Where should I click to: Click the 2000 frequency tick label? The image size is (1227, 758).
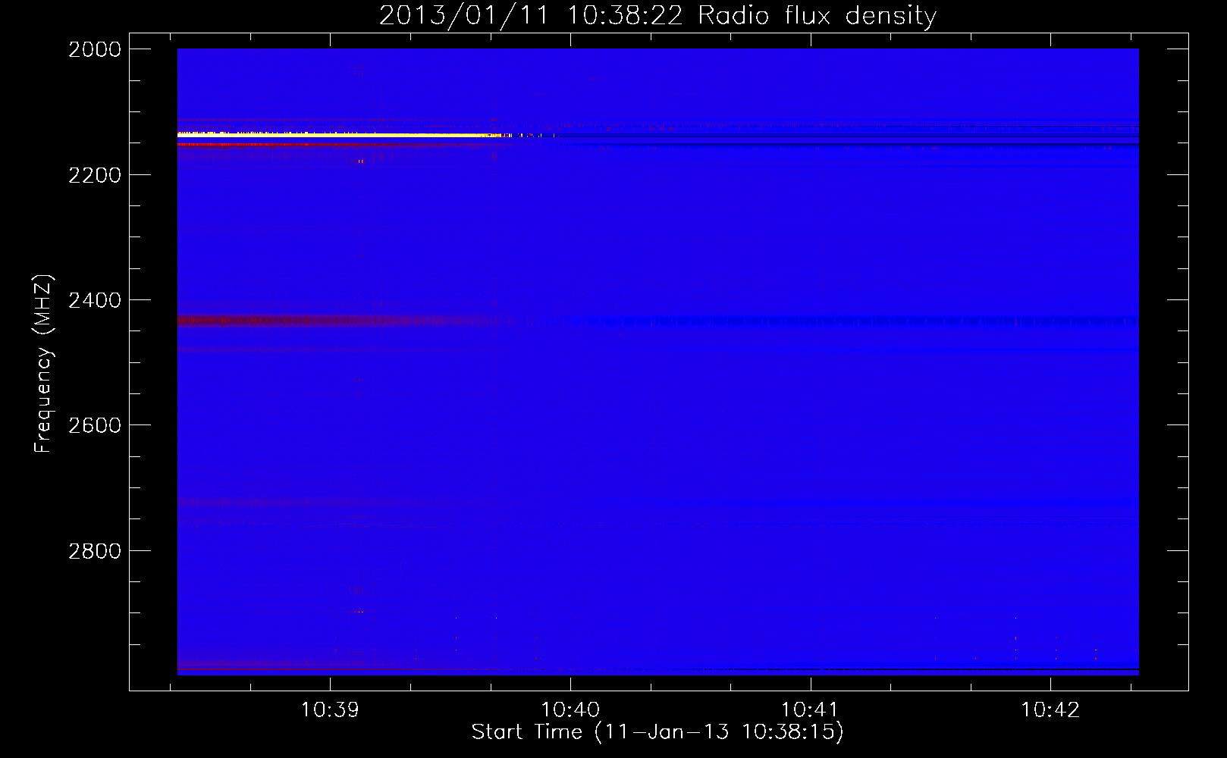pyautogui.click(x=95, y=49)
